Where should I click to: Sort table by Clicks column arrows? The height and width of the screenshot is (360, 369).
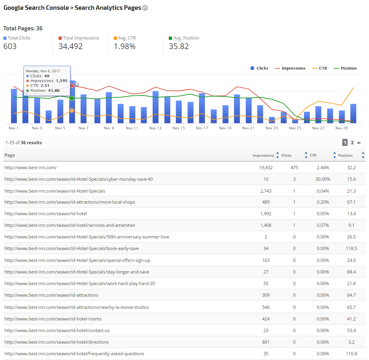pos(306,155)
